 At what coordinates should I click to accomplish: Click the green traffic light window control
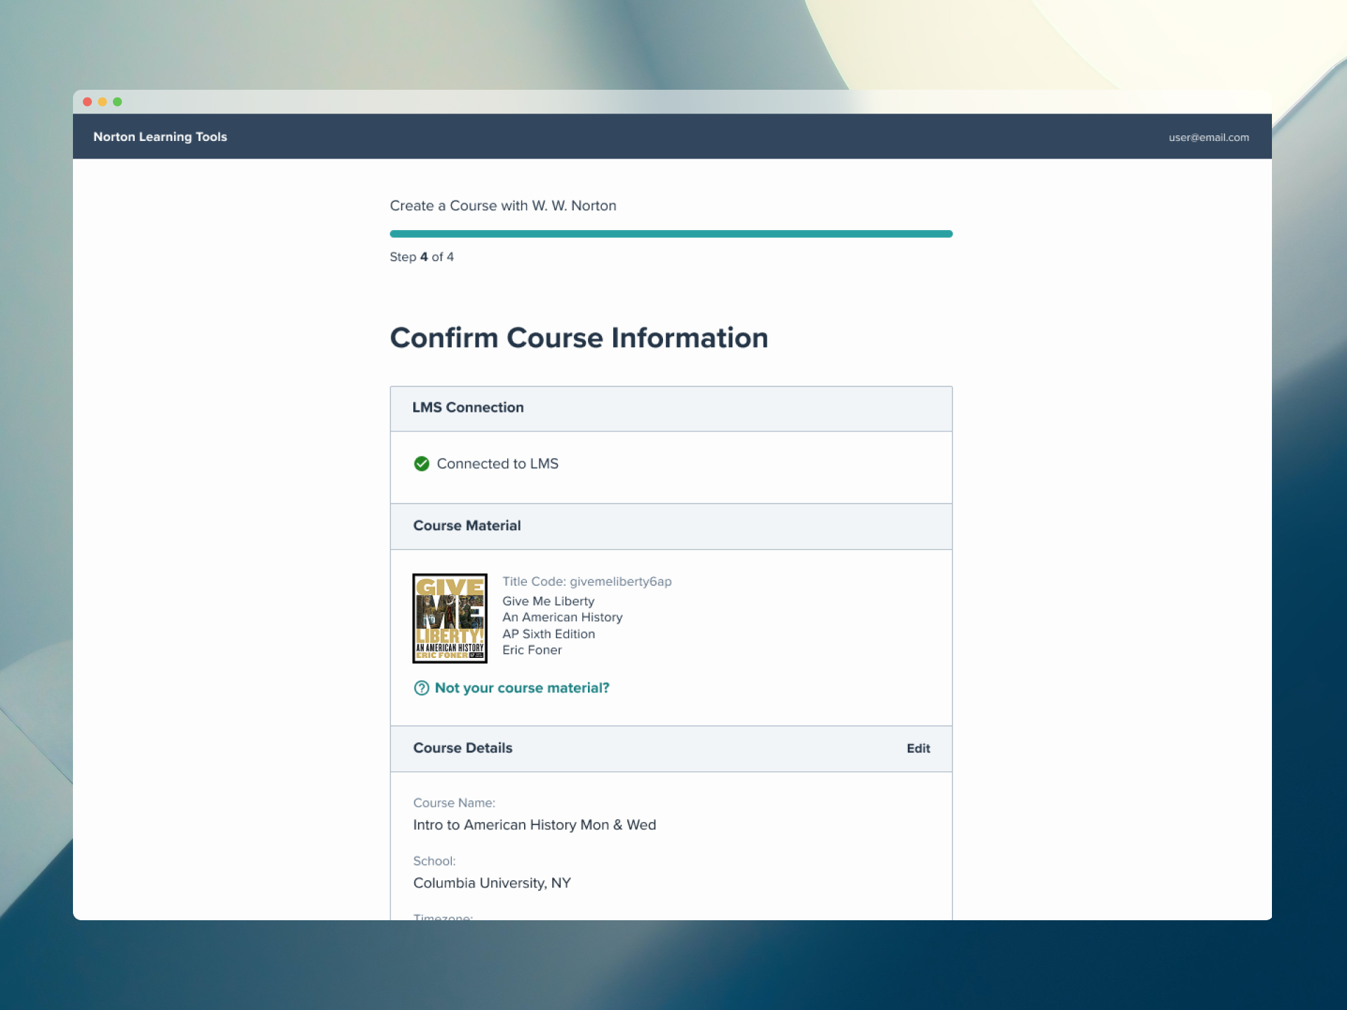coord(117,101)
